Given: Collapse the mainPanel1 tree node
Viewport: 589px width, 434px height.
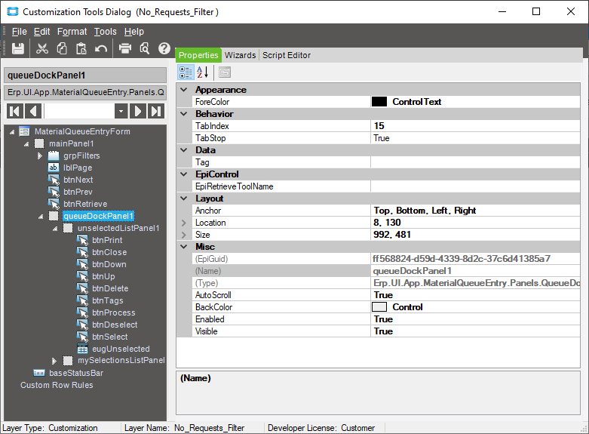Looking at the screenshot, I should (26, 144).
